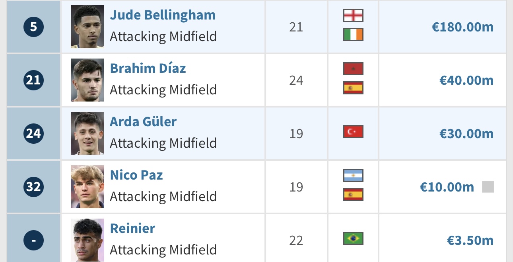The image size is (513, 262).
Task: Click Morocco flag icon for Brahim Díaz
Action: tap(353, 68)
